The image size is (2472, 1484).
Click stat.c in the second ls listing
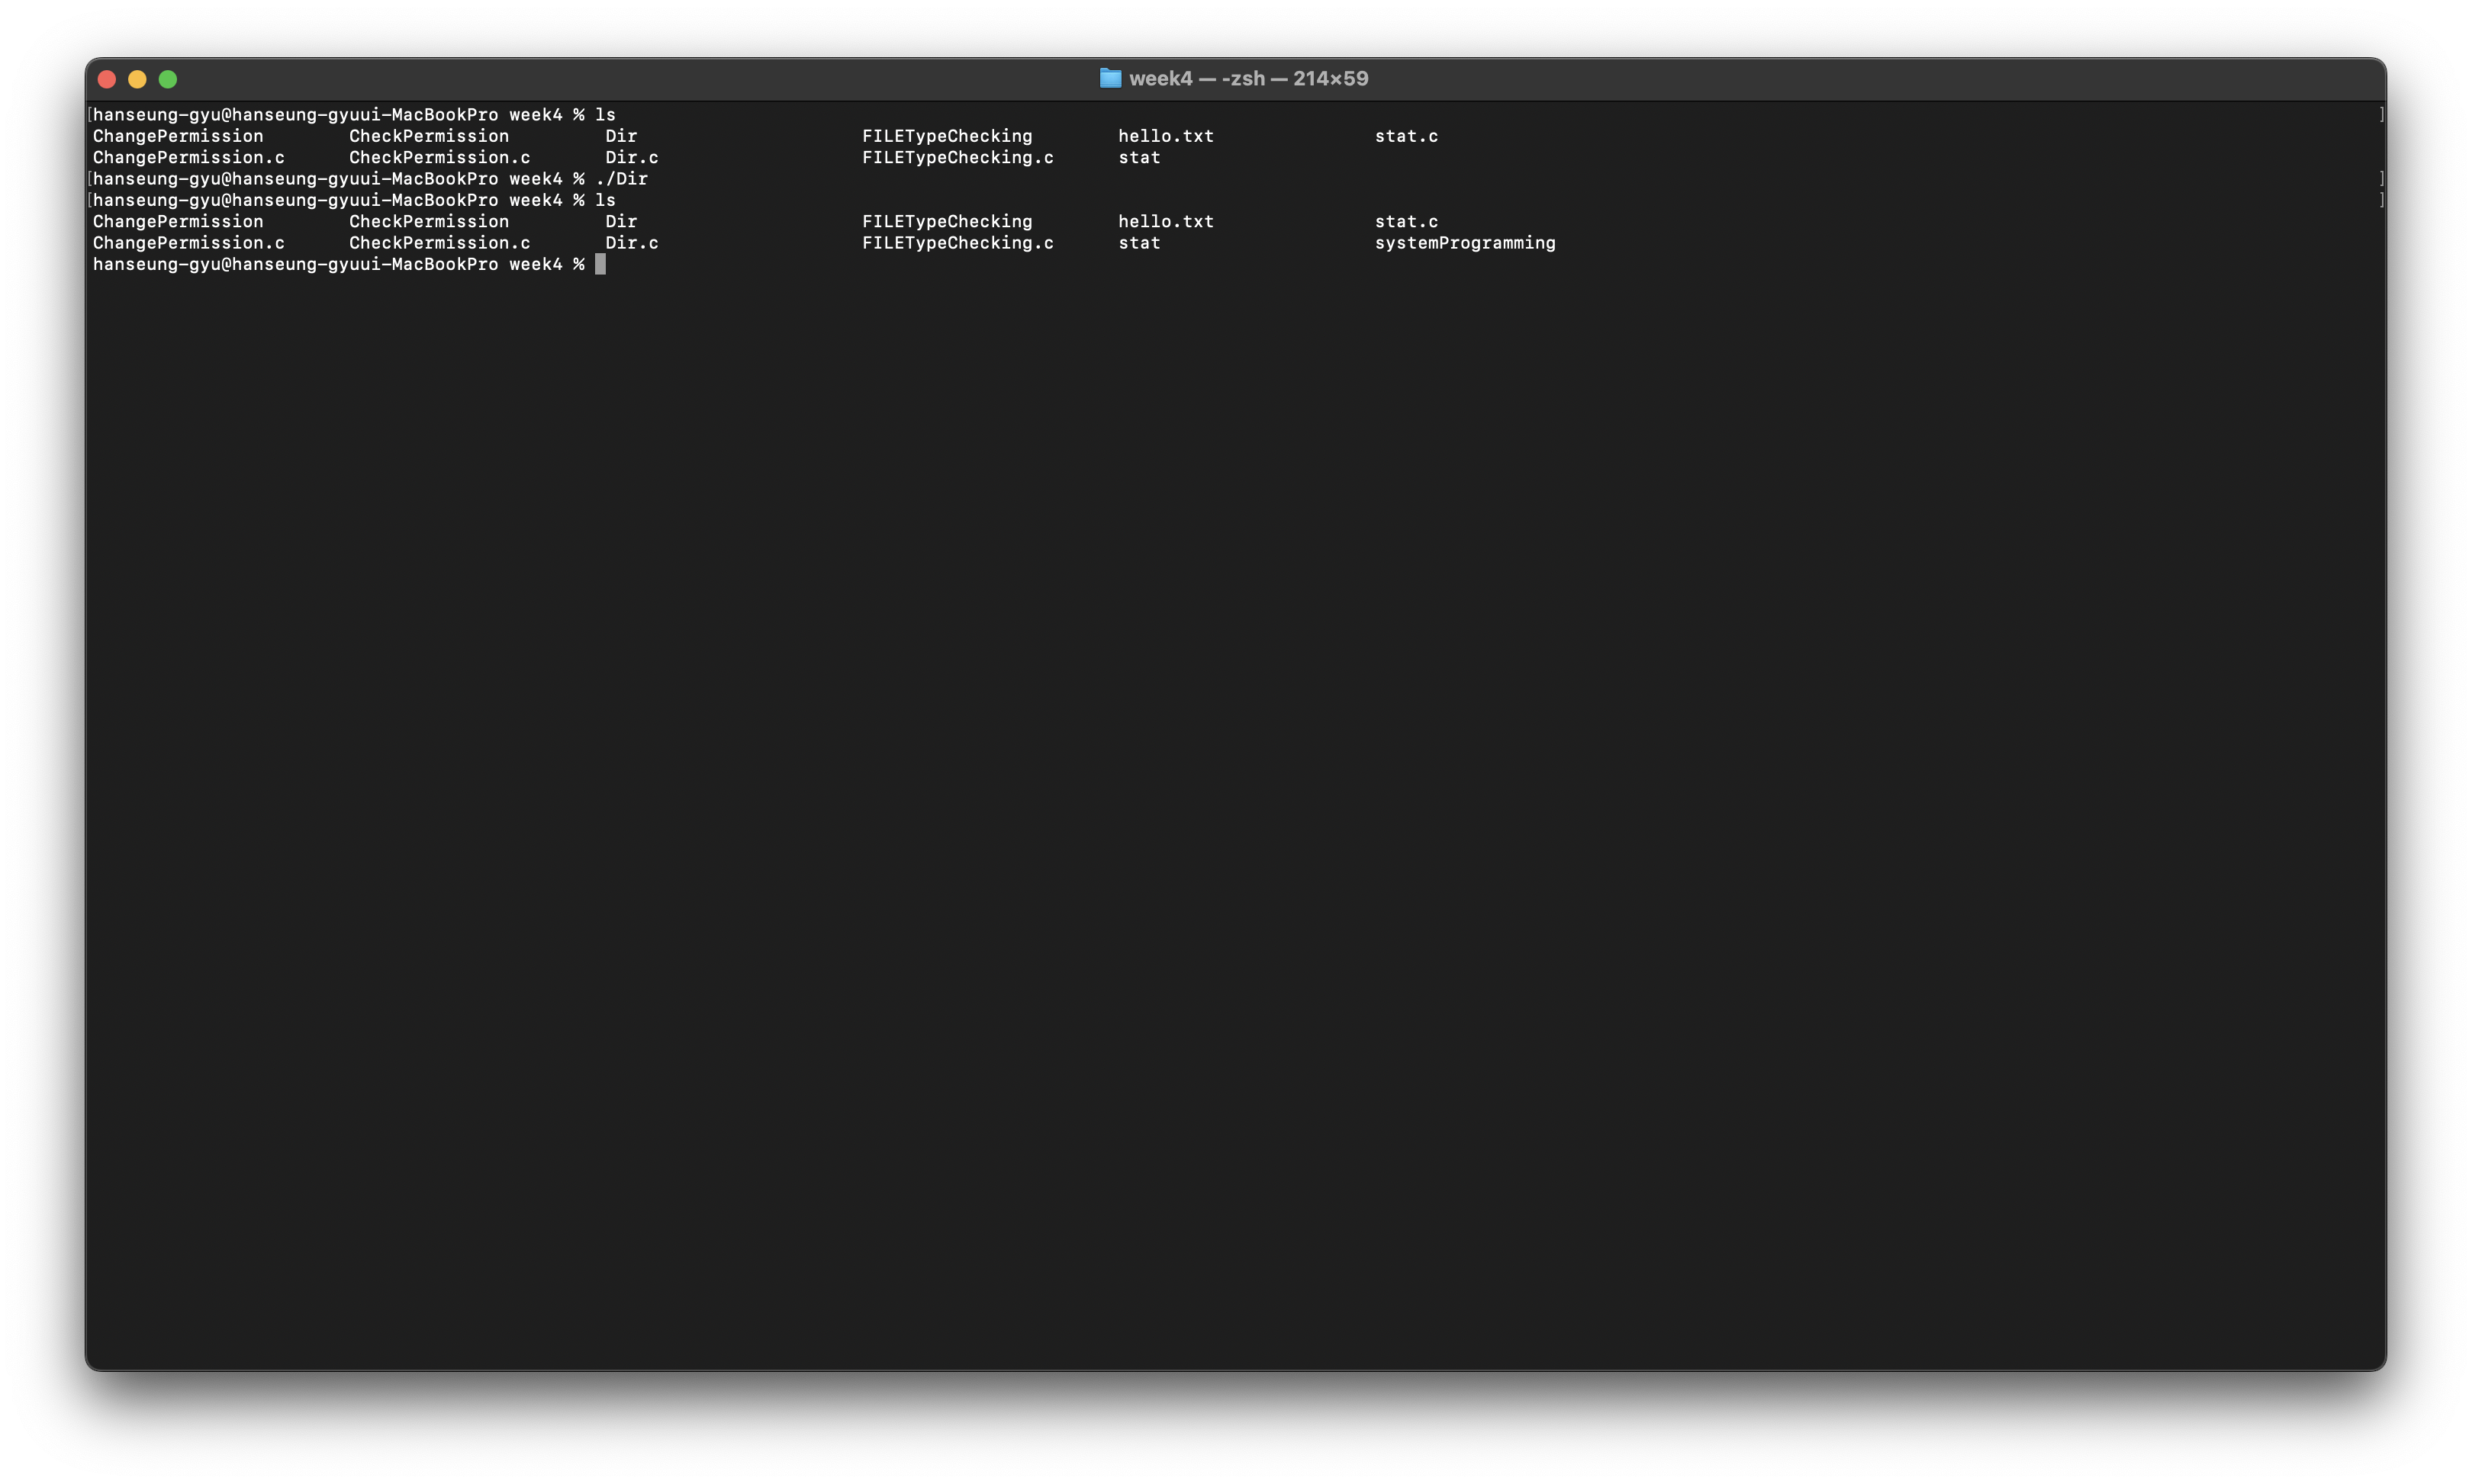[1405, 222]
